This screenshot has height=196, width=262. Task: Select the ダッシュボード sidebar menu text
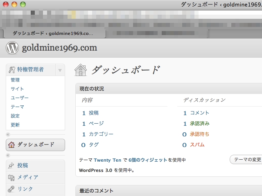(x=36, y=145)
